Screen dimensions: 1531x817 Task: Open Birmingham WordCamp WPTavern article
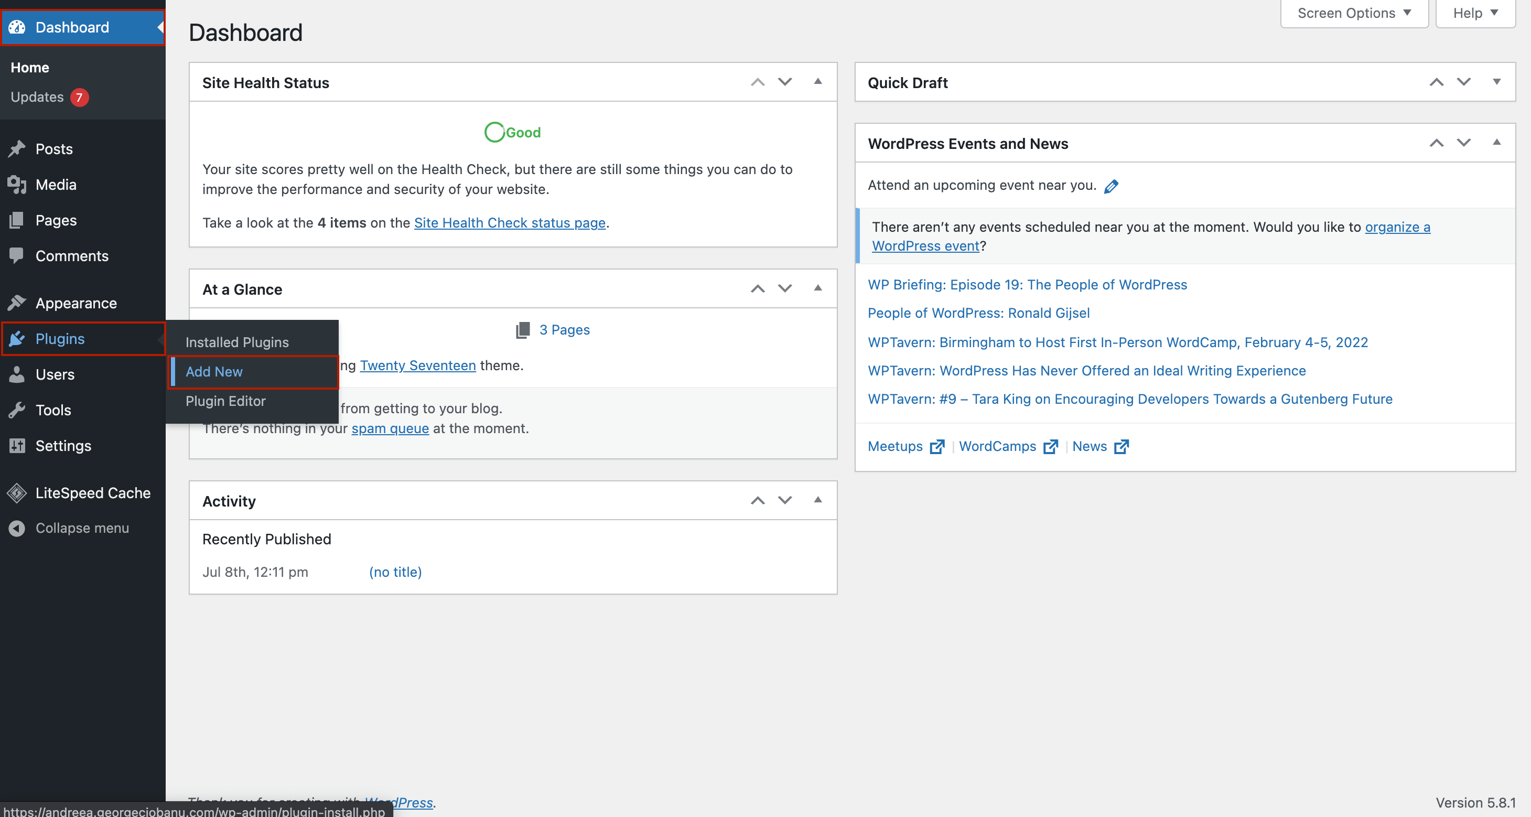click(x=1117, y=342)
